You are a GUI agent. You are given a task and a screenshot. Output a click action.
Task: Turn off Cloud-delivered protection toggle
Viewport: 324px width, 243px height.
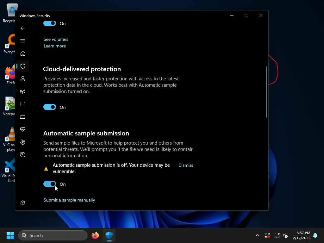pos(50,107)
